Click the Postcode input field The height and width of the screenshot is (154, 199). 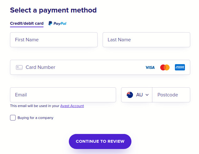pyautogui.click(x=171, y=95)
